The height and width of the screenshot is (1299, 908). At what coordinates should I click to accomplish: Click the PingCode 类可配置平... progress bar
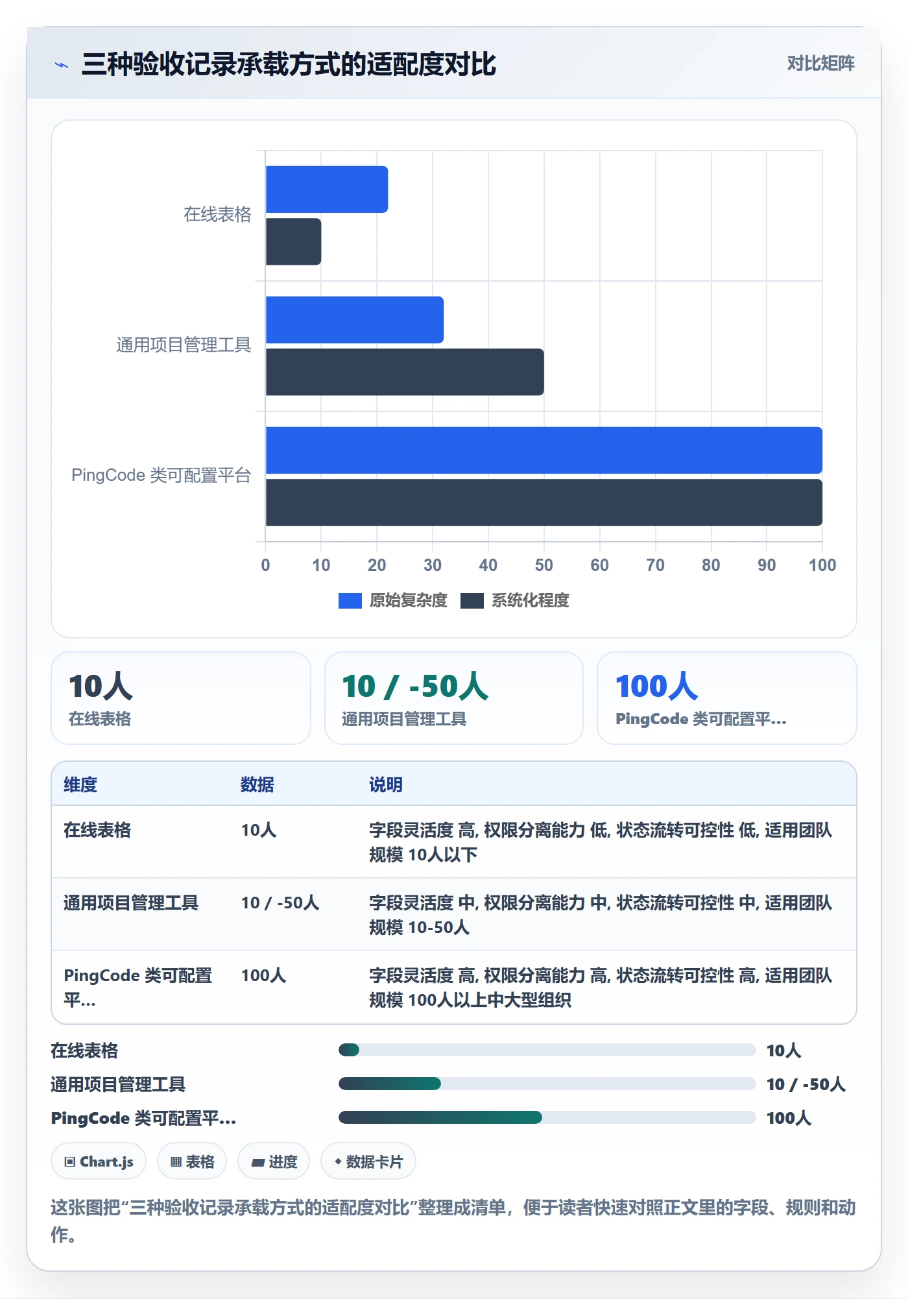(x=547, y=1117)
